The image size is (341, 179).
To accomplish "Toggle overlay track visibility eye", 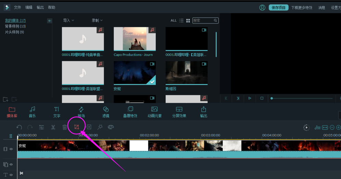I will tap(11, 164).
